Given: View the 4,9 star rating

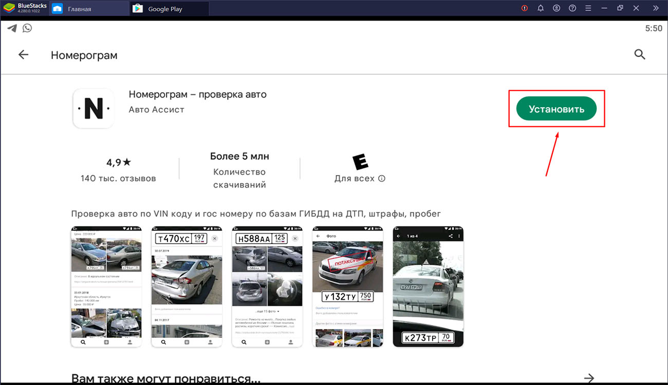Looking at the screenshot, I should (119, 162).
